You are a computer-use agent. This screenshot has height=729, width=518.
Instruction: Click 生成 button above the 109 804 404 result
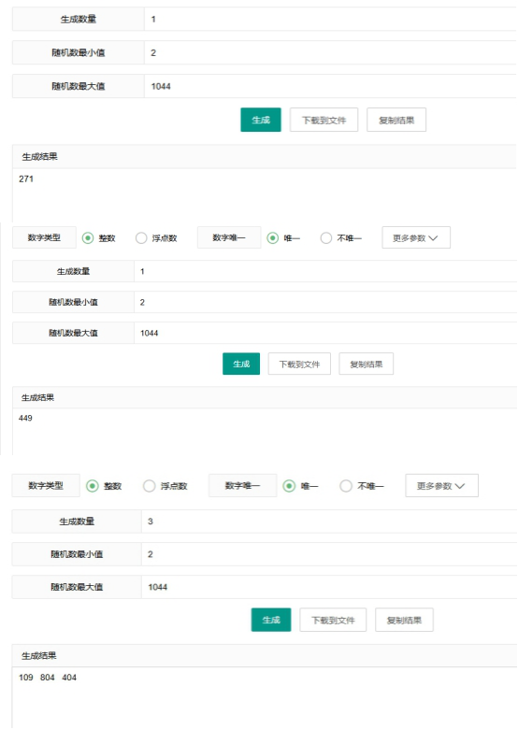[x=271, y=620]
